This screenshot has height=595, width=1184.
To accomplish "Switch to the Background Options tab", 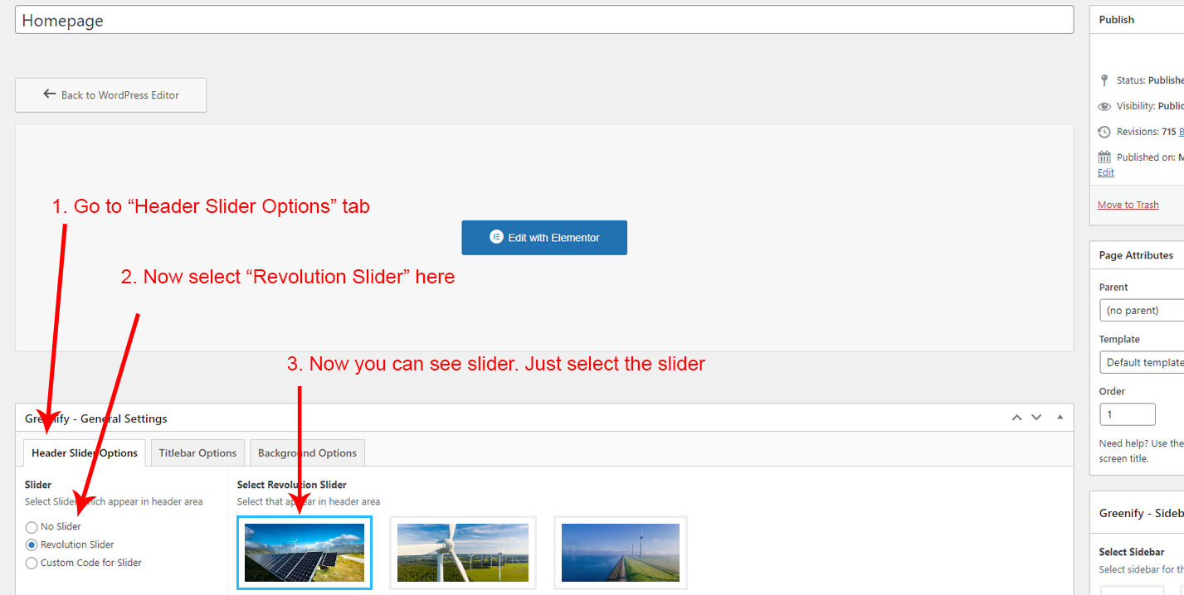I will (x=307, y=453).
